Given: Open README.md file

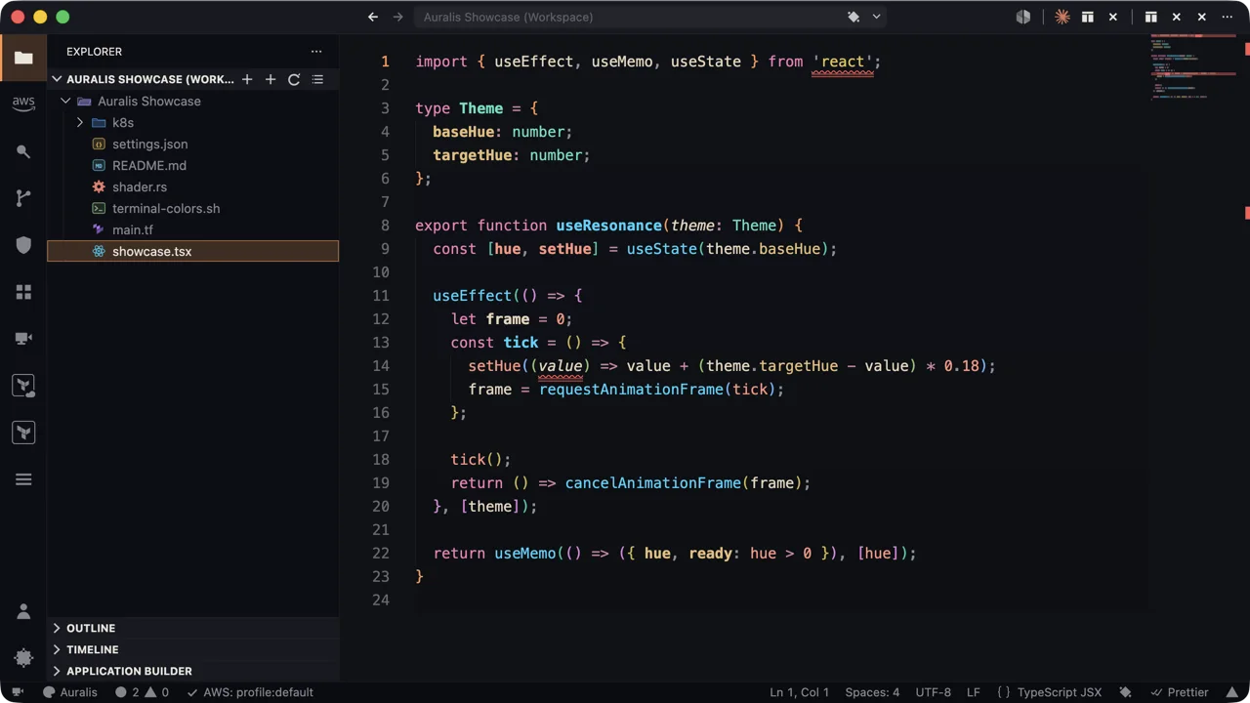Looking at the screenshot, I should 192,165.
